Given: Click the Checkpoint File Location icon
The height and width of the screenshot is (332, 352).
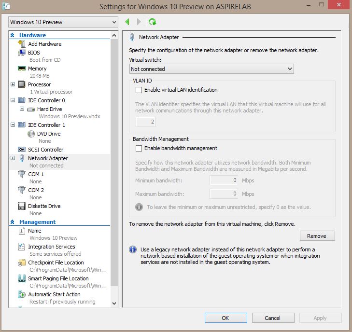Looking at the screenshot, I should click(22, 263).
